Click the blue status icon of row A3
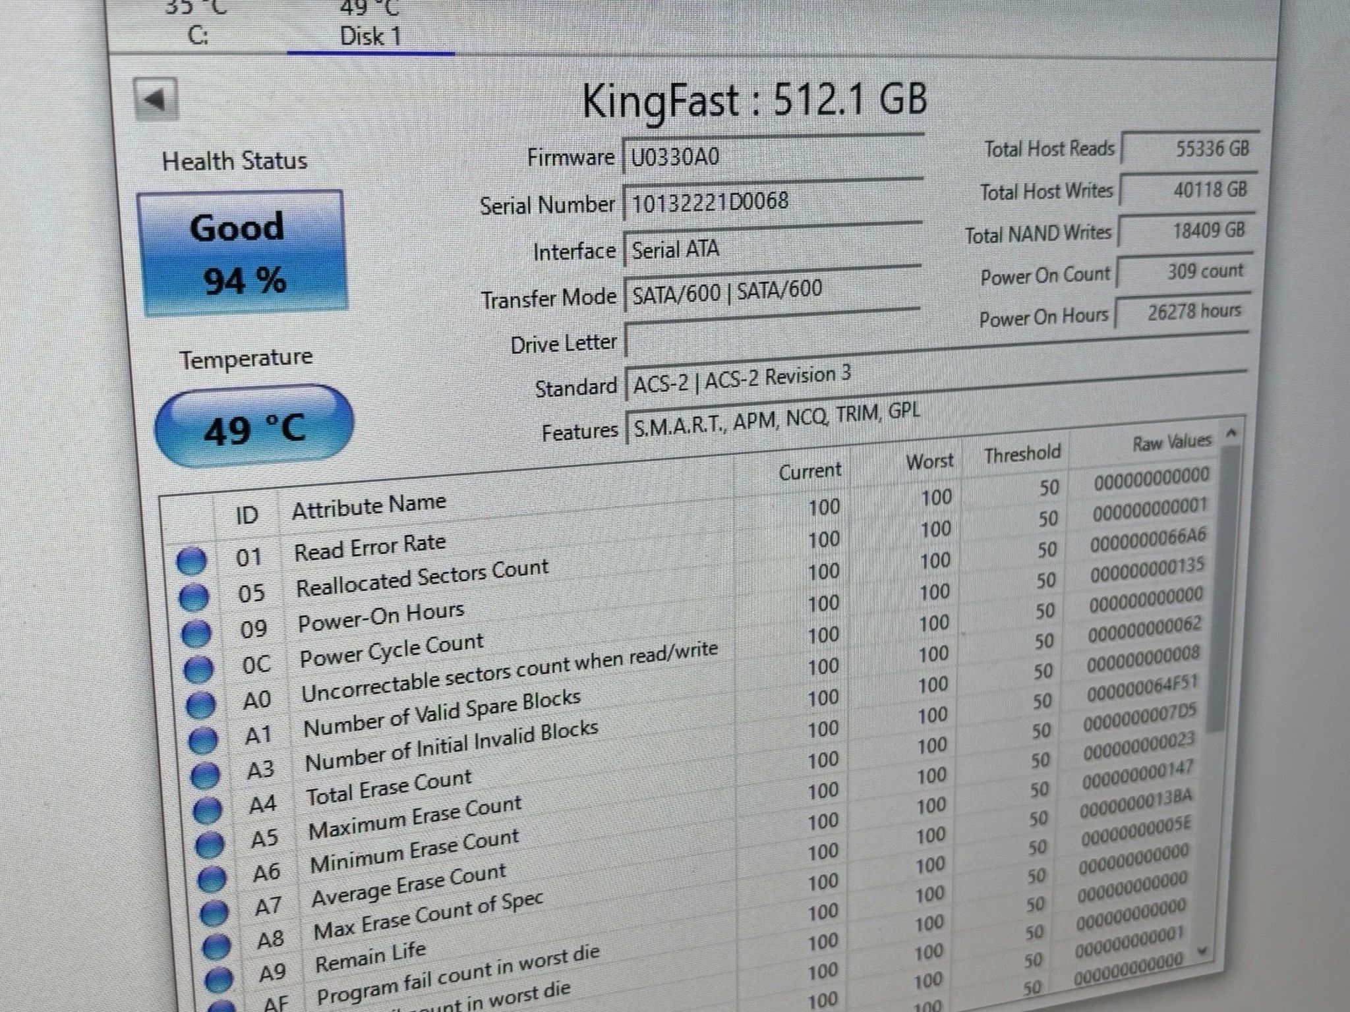 205,775
